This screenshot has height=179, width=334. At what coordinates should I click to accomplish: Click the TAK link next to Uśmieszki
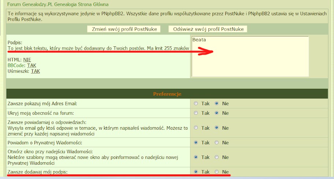click(x=36, y=71)
